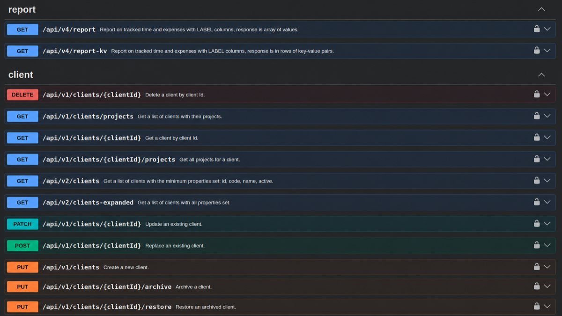The image size is (562, 316).
Task: Expand GET /api/v4/report using its chevron
Action: click(547, 29)
